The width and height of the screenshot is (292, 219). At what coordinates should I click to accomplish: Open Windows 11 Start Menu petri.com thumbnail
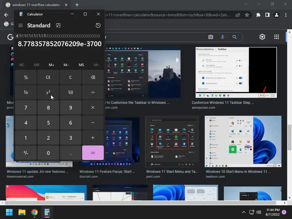pyautogui.click(x=172, y=141)
